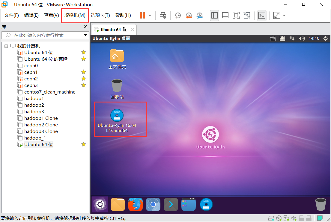Open the 查看(V) menu
Viewport: 331px width, 222px height.
click(51, 15)
